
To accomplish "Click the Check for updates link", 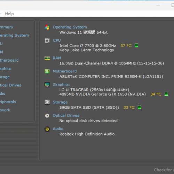I will (x=164, y=170).
